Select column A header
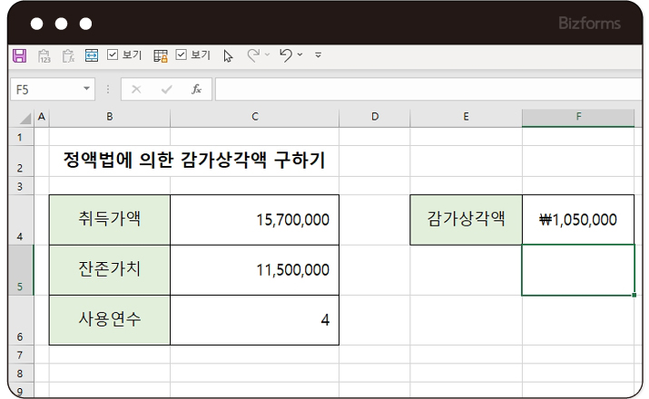Viewport: 649px width, 399px height. 42,117
